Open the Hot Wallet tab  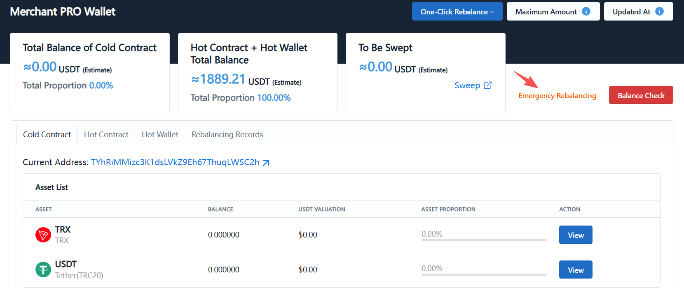[160, 134]
